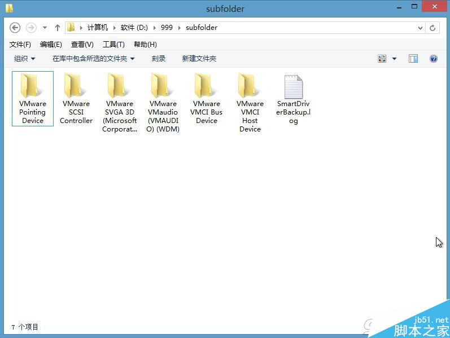Screen dimensions: 450x338
Task: Go up one folder level
Action: pyautogui.click(x=58, y=28)
